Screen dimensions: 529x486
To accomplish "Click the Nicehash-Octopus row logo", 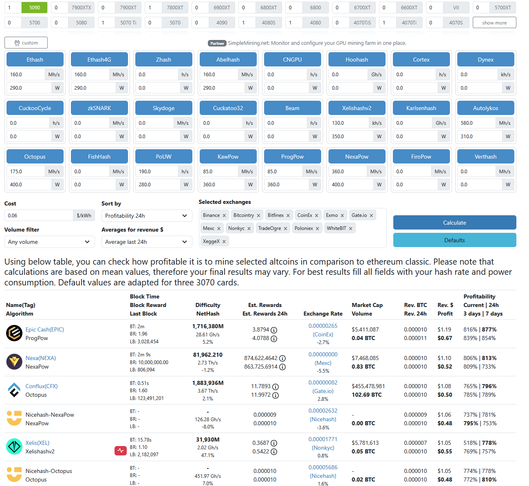I will 14,475.
